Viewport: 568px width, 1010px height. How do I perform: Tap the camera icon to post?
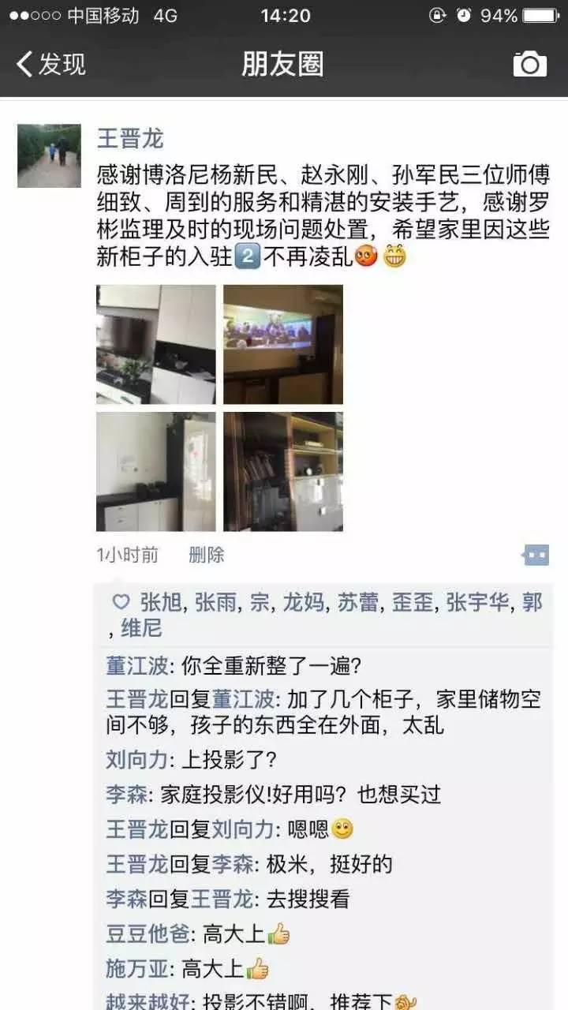[529, 64]
